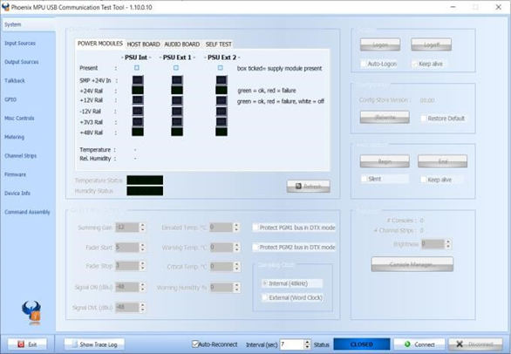Click the Brightness spinner arrows
Screen dimensions: 511x354
tap(448, 244)
